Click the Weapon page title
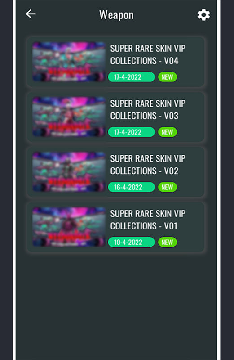This screenshot has height=360, width=234. (x=116, y=15)
